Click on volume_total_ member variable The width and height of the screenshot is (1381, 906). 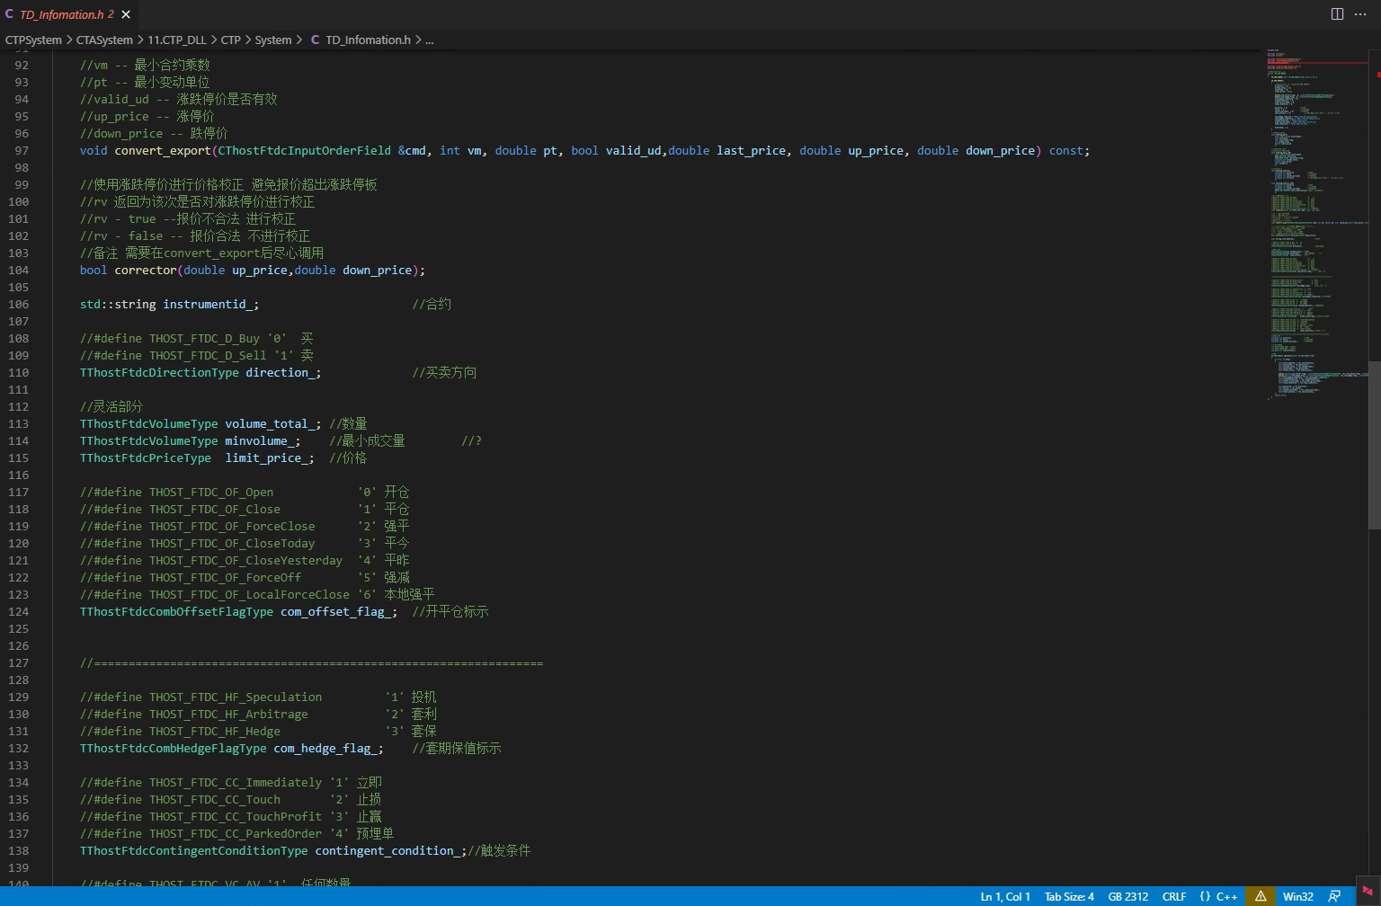coord(270,423)
